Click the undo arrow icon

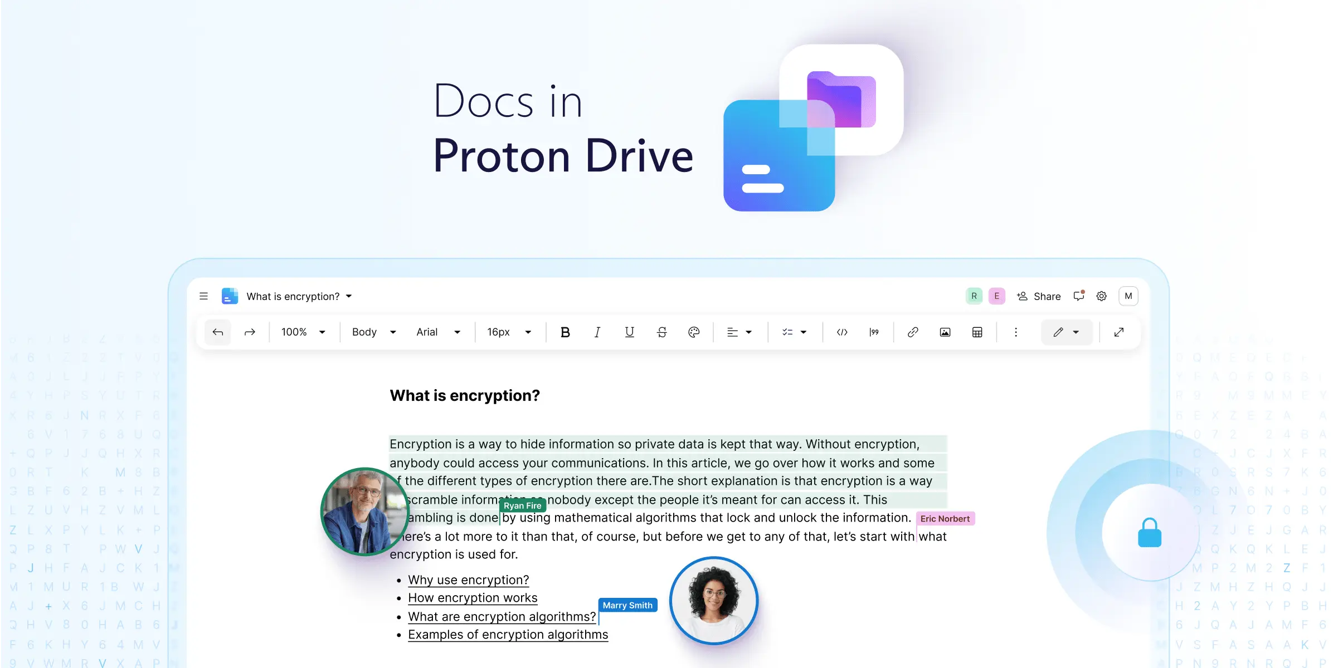pos(218,331)
